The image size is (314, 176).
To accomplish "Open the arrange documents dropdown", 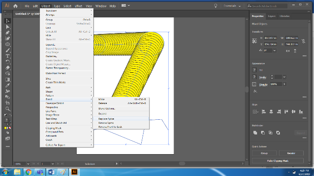I will (x=126, y=5).
